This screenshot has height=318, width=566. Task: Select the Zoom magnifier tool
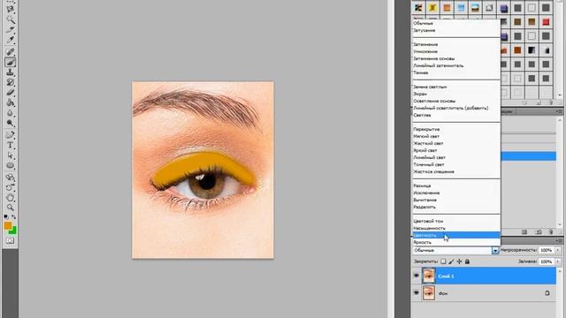[10, 208]
